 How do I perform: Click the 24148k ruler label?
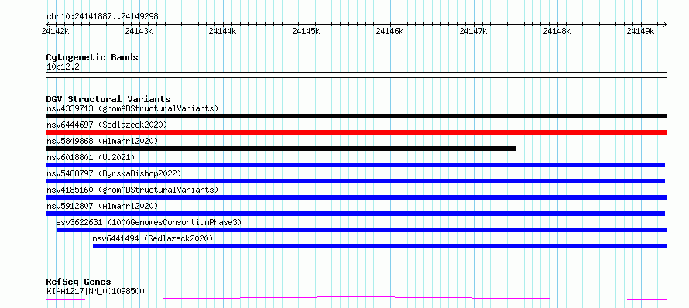557,31
